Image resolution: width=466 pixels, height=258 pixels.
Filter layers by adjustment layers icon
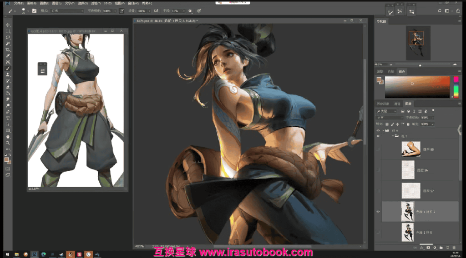point(408,111)
